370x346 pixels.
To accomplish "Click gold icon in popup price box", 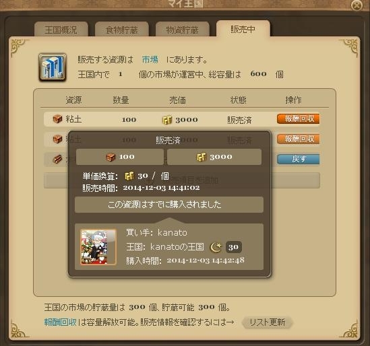I will [202, 157].
